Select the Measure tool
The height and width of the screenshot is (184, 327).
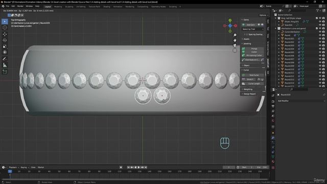click(5, 65)
